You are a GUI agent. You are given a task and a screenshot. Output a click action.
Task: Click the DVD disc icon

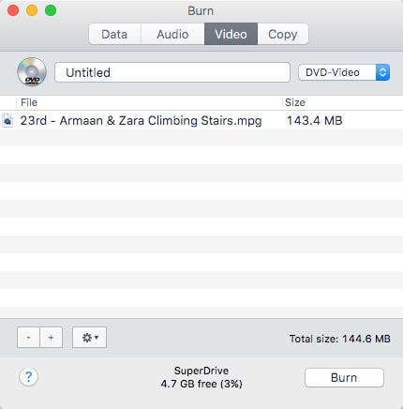pyautogui.click(x=32, y=72)
